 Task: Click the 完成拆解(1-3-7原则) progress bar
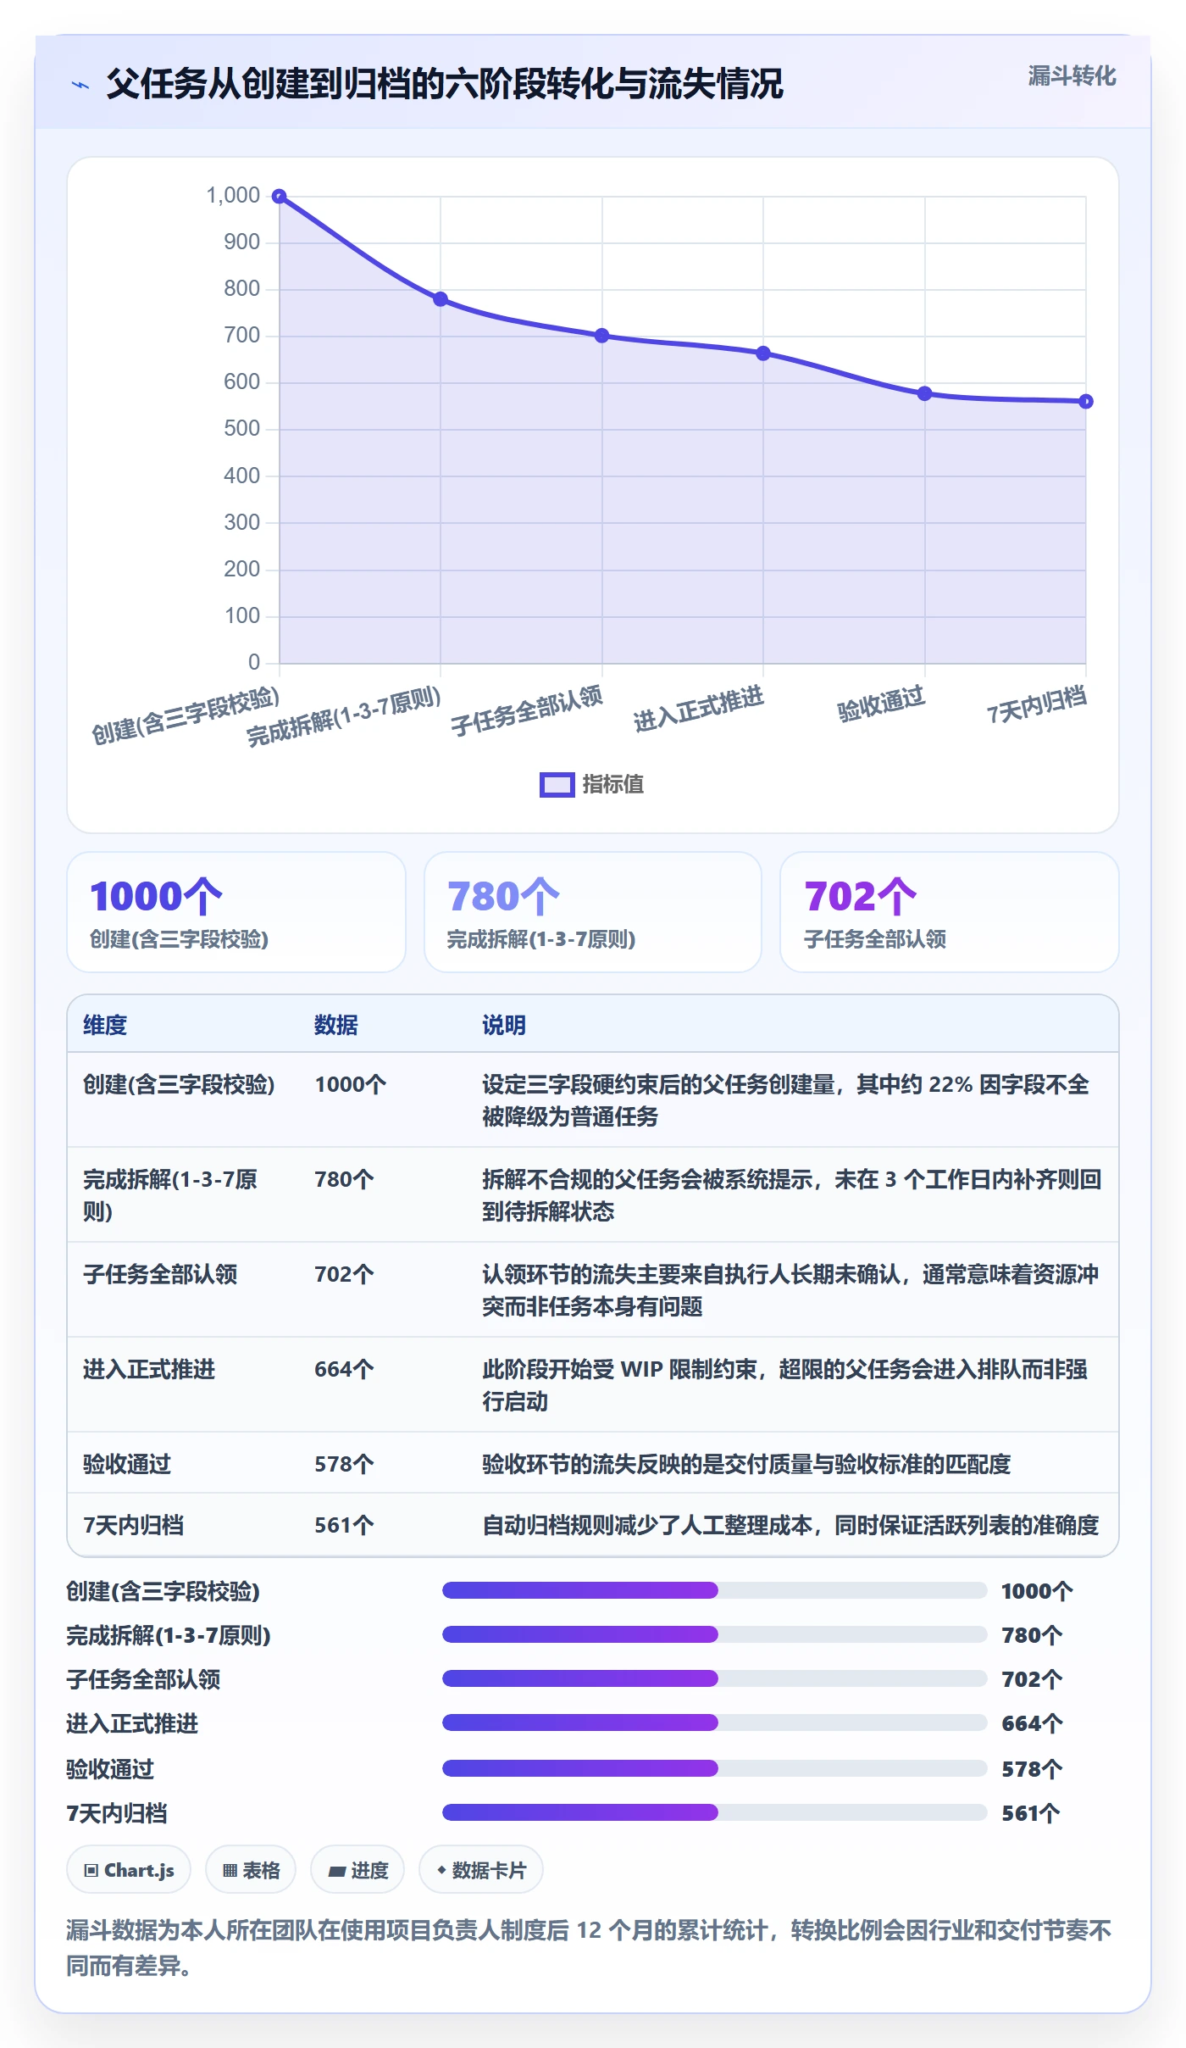click(715, 1634)
